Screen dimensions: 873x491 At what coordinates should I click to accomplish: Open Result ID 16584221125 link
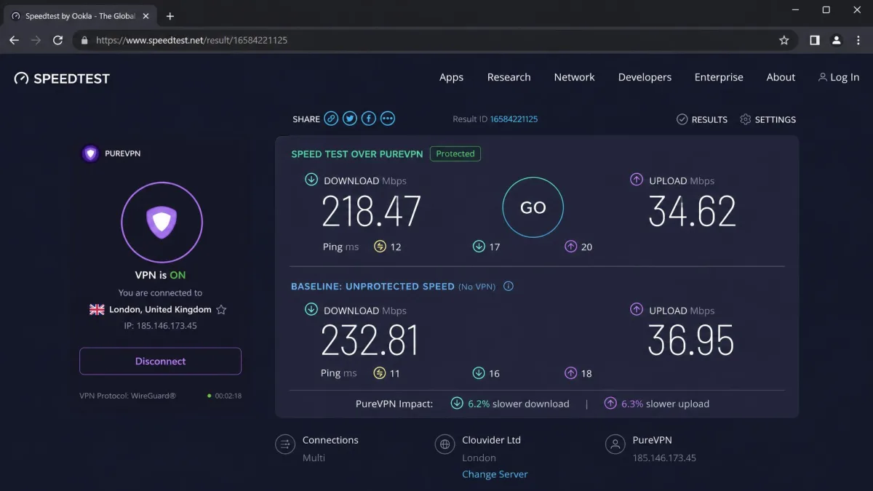coord(514,119)
